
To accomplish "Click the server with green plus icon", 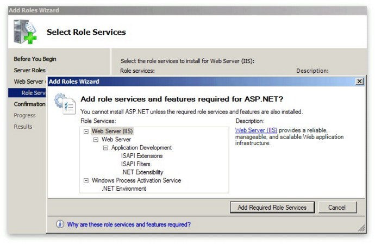I will point(25,32).
